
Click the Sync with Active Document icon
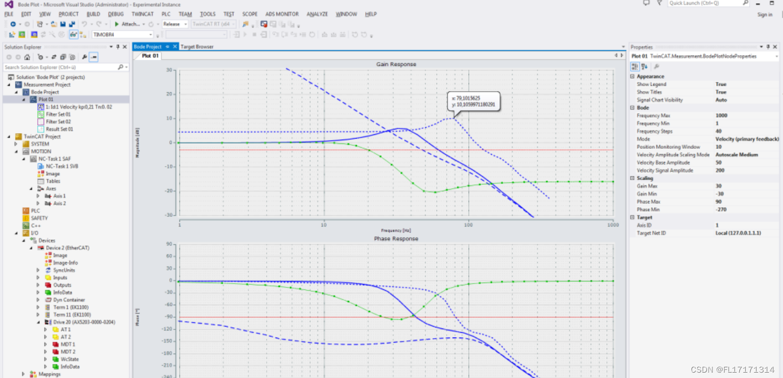(54, 57)
